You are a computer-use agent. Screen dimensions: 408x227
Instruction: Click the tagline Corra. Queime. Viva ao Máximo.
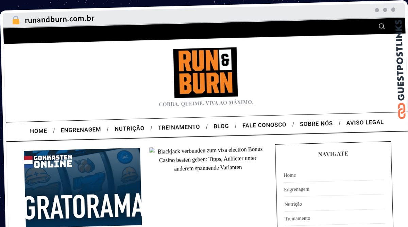[206, 103]
